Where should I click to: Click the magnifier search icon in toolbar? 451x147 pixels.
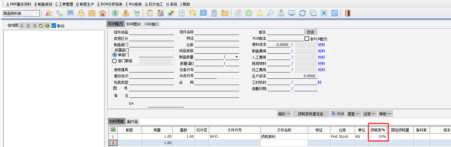point(270,13)
